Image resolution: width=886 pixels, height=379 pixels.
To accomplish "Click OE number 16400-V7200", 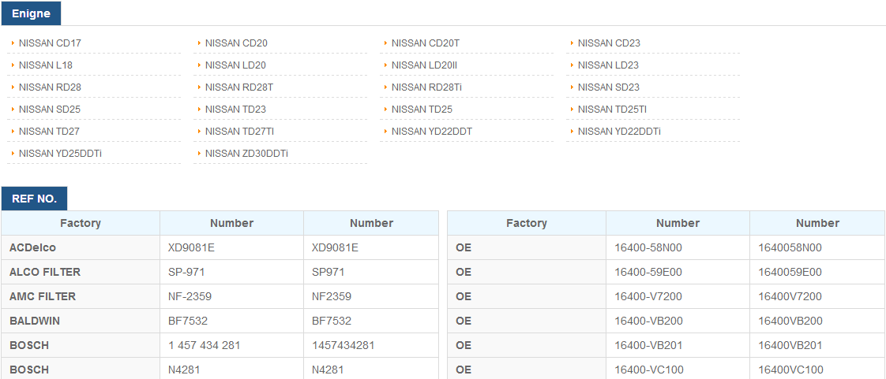I will (x=678, y=296).
